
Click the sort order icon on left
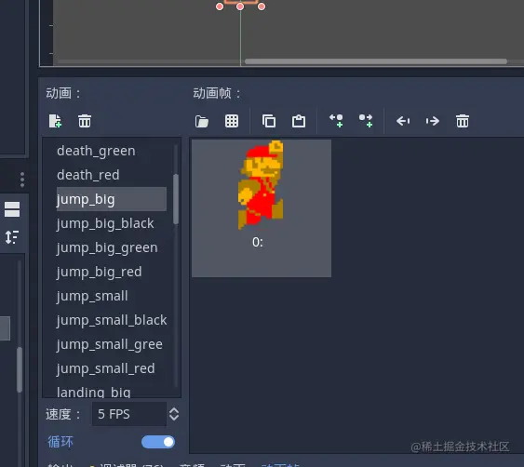click(x=12, y=237)
